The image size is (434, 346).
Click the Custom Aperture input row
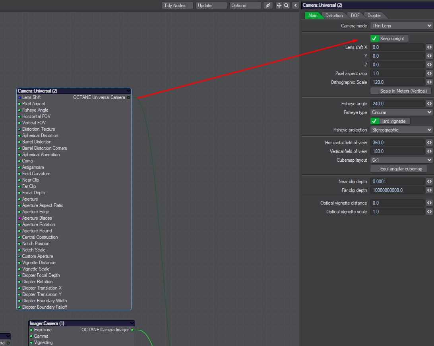[x=74, y=256]
